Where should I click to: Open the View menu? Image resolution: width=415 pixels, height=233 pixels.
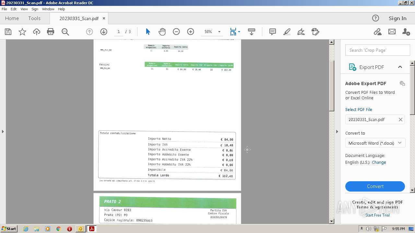(24, 9)
